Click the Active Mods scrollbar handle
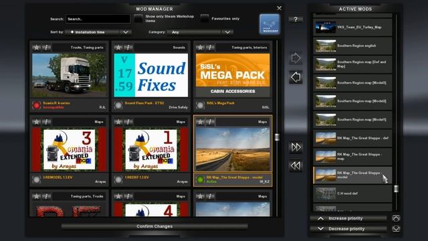The height and width of the screenshot is (241, 428). tap(396, 189)
